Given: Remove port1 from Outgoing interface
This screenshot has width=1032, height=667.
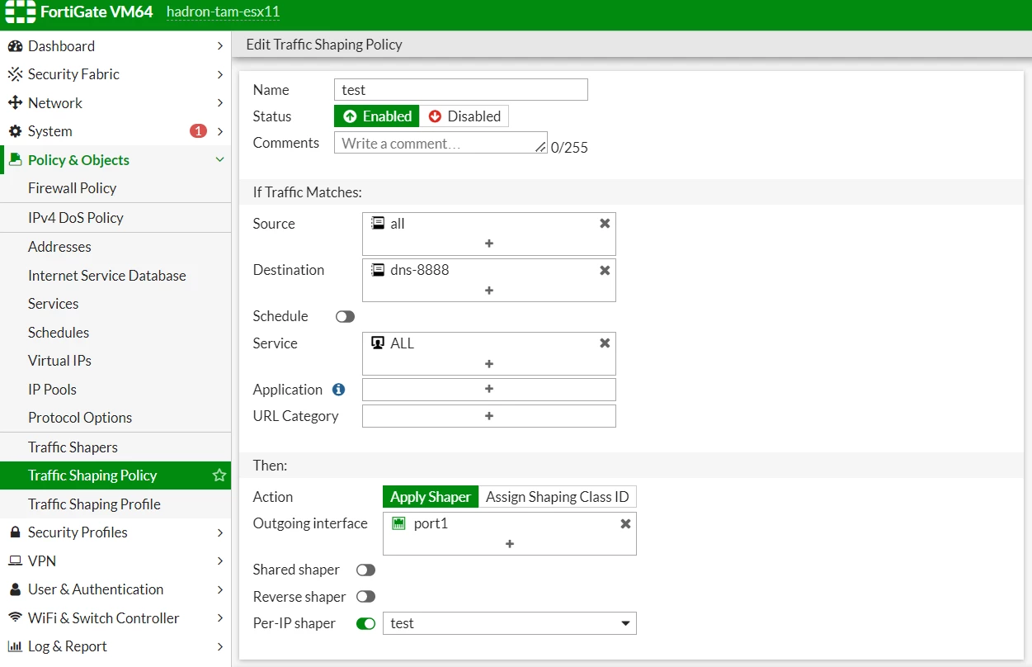Looking at the screenshot, I should tap(625, 523).
